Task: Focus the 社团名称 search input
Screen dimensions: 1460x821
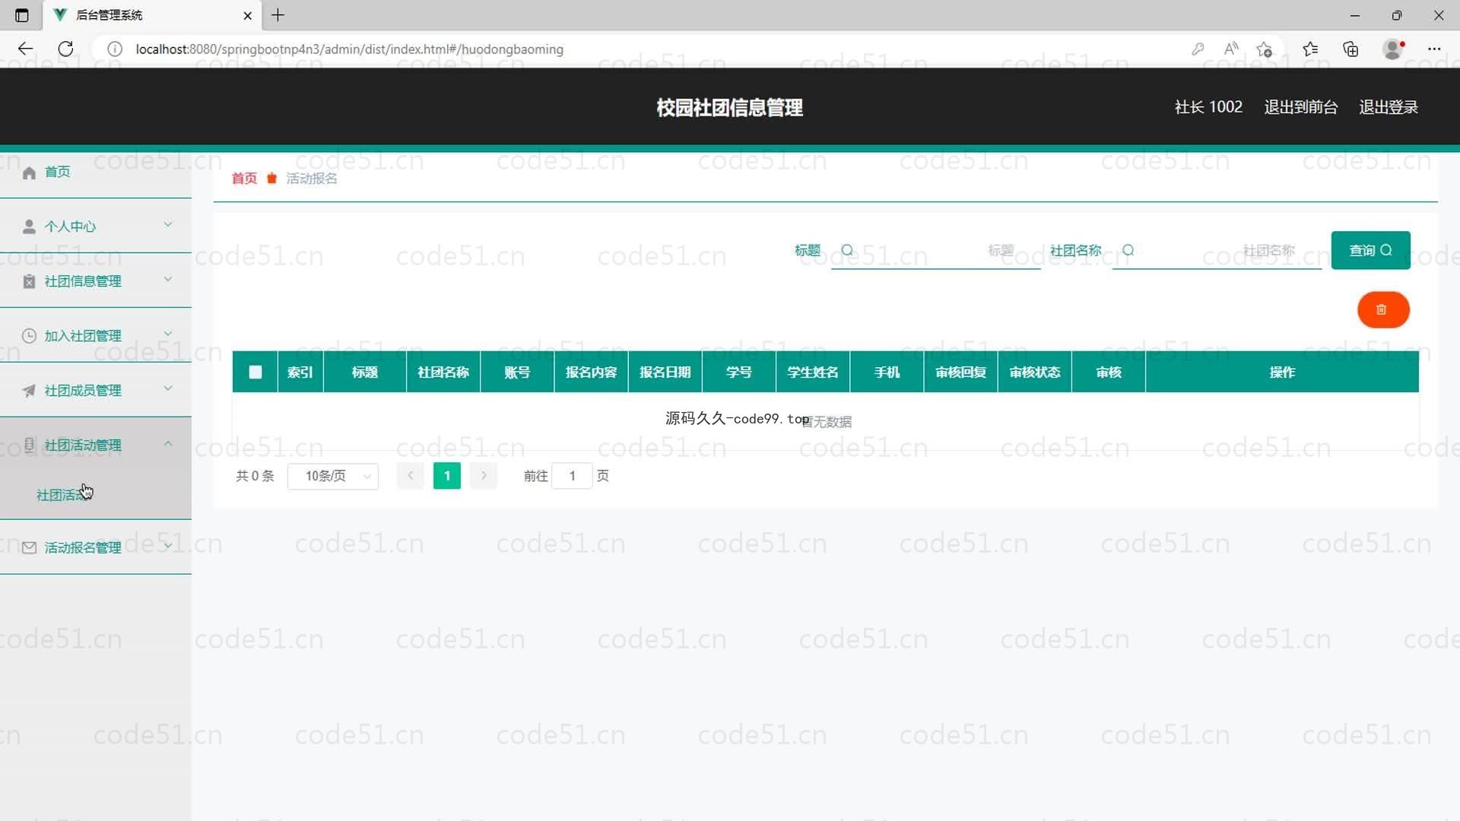Action: pyautogui.click(x=1217, y=251)
